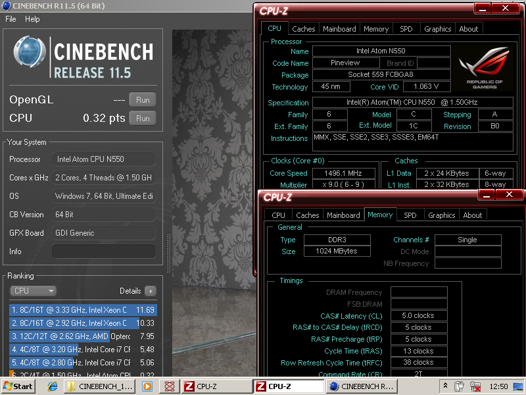Click the power plug tray icon

coord(459,386)
